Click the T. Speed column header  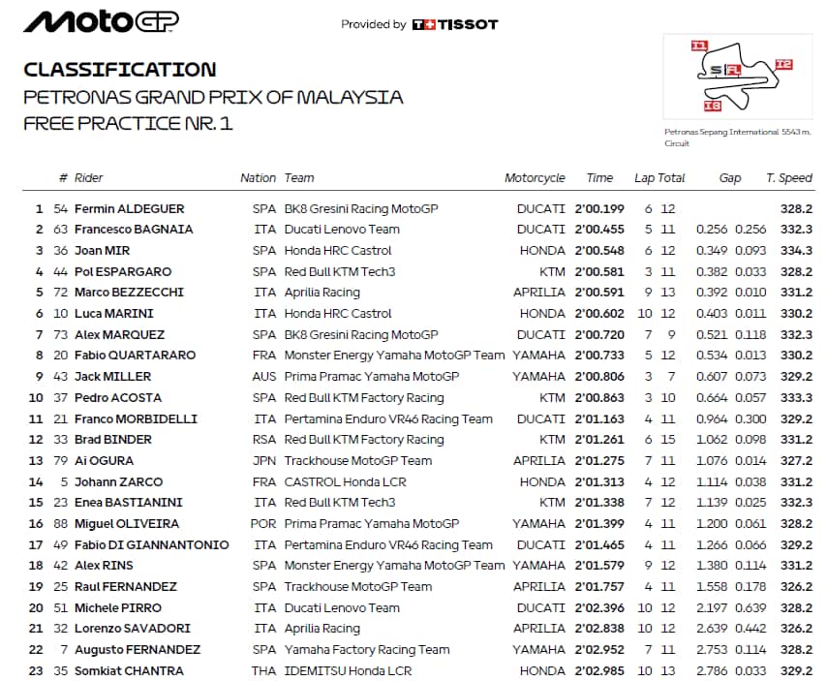tap(789, 178)
